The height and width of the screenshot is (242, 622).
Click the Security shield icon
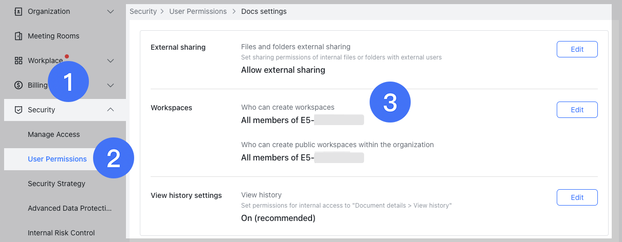coord(19,110)
